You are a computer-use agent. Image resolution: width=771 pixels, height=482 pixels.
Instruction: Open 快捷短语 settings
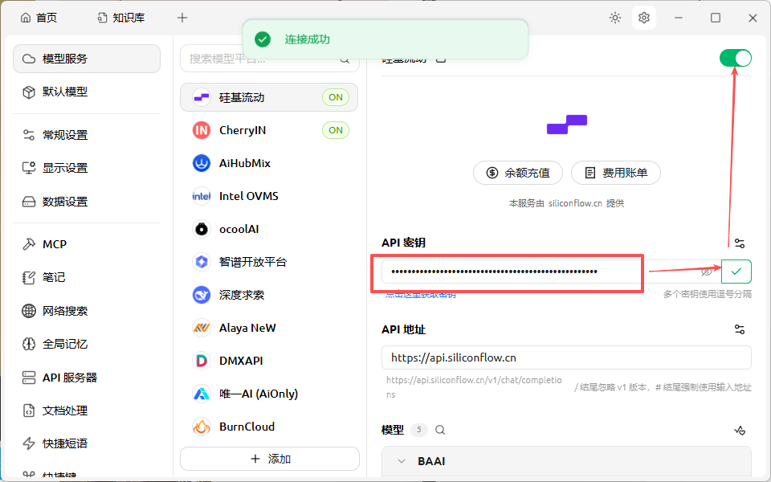pyautogui.click(x=87, y=443)
